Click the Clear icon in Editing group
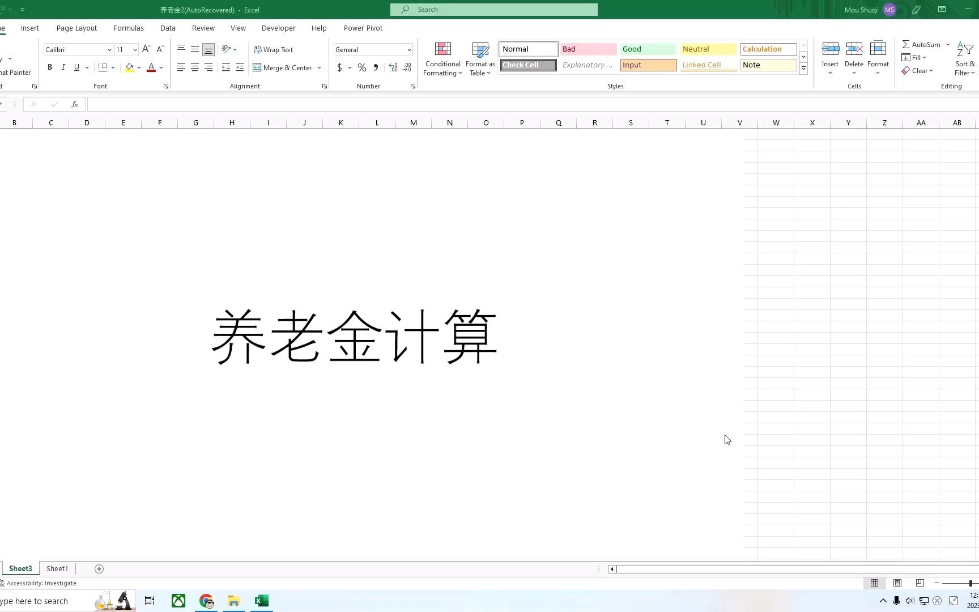979x612 pixels. [x=918, y=70]
